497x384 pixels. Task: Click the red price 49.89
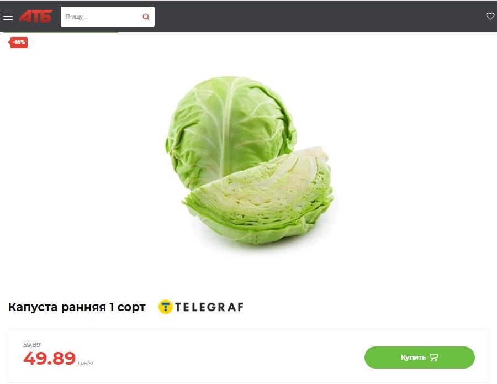point(50,359)
